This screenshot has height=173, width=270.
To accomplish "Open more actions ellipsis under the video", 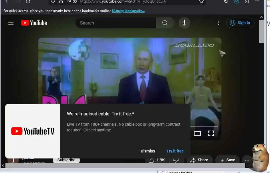I will coord(247,160).
